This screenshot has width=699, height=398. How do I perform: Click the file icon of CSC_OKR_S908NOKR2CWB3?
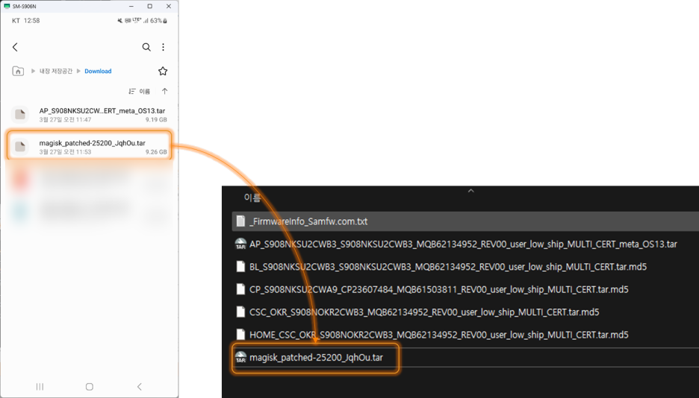[240, 312]
